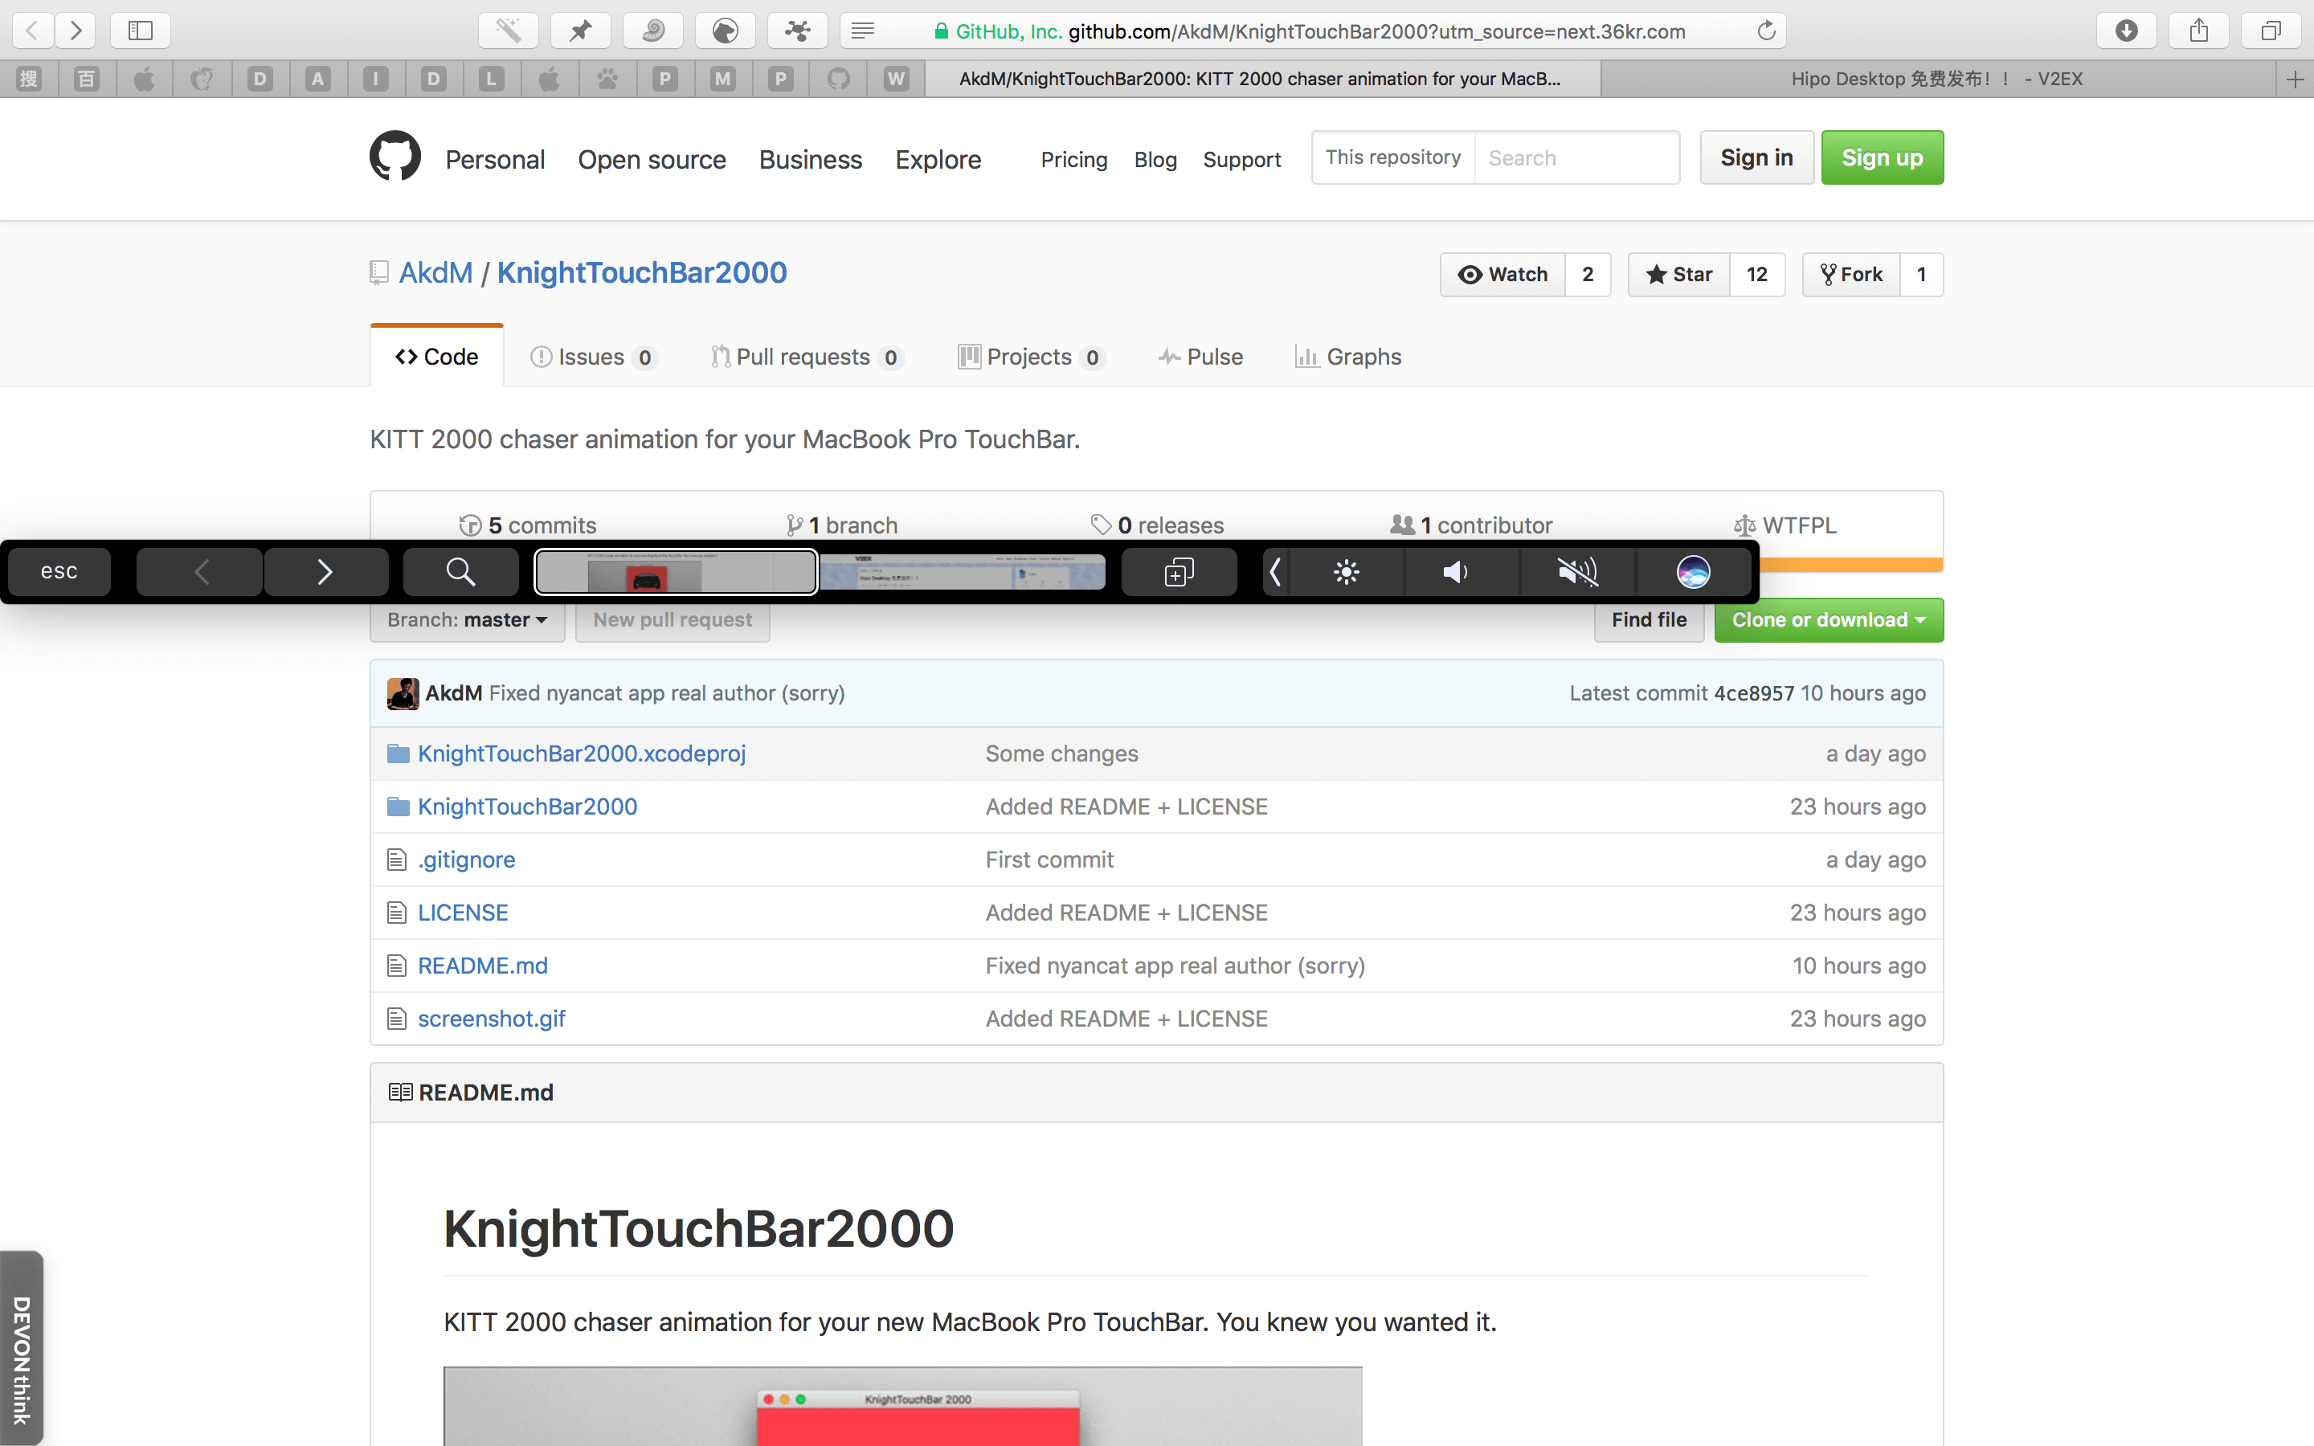Open the README.md file
Screen dimensions: 2314x1446
click(x=483, y=966)
